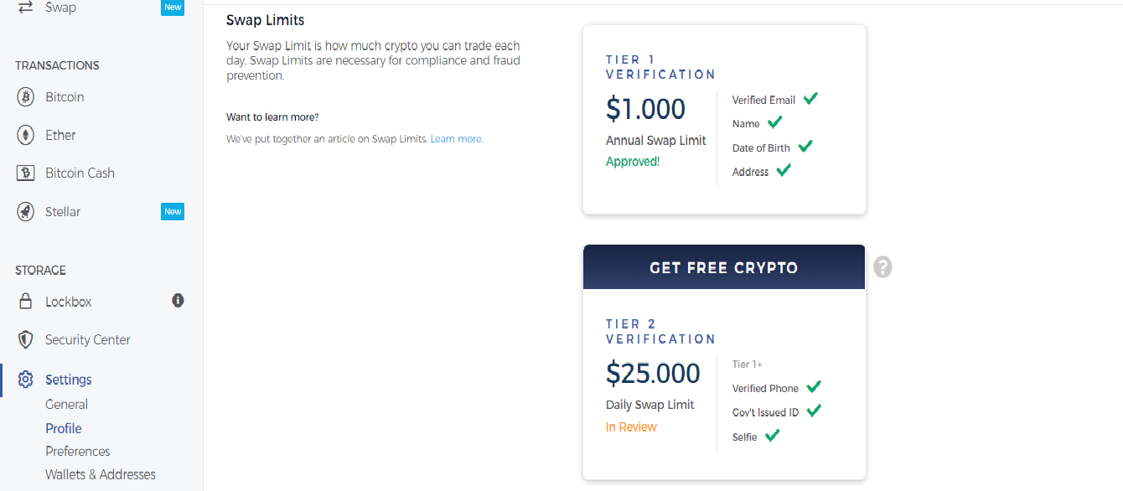Click the Lockbox padlock icon
Screen dimensions: 1123x491
click(x=26, y=302)
